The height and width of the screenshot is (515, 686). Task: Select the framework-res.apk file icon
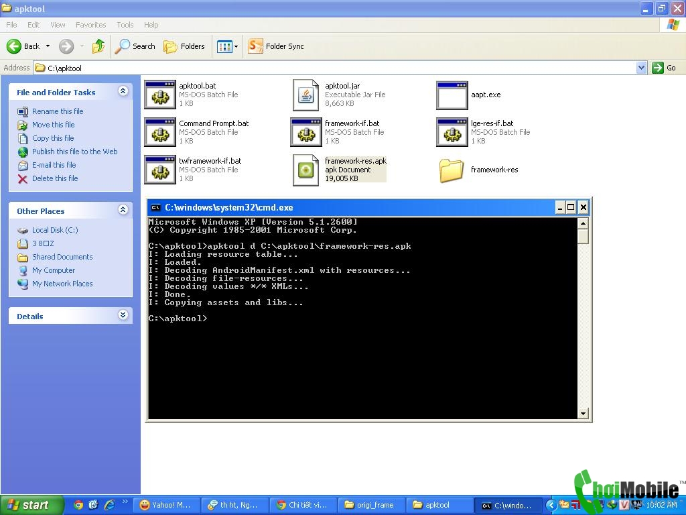point(305,170)
